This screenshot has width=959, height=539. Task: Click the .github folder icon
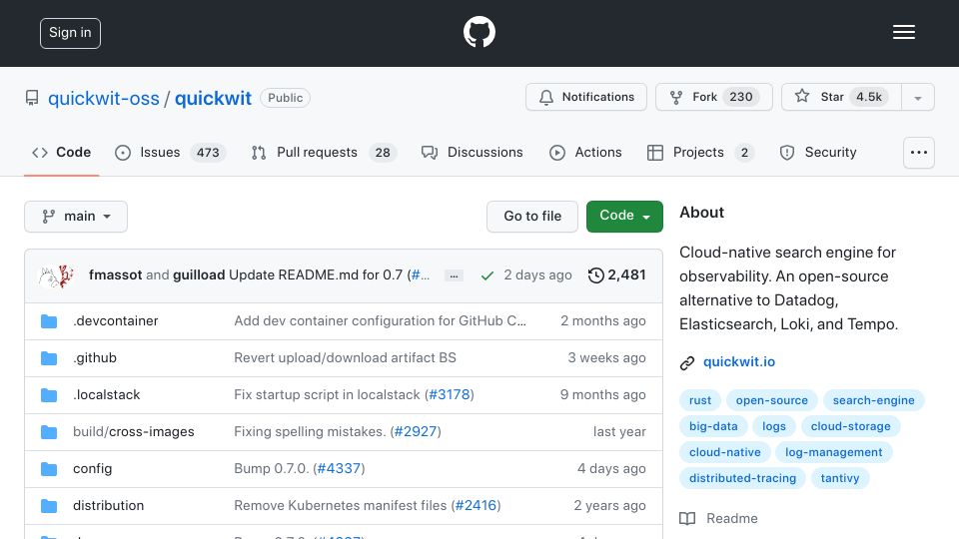pos(49,358)
